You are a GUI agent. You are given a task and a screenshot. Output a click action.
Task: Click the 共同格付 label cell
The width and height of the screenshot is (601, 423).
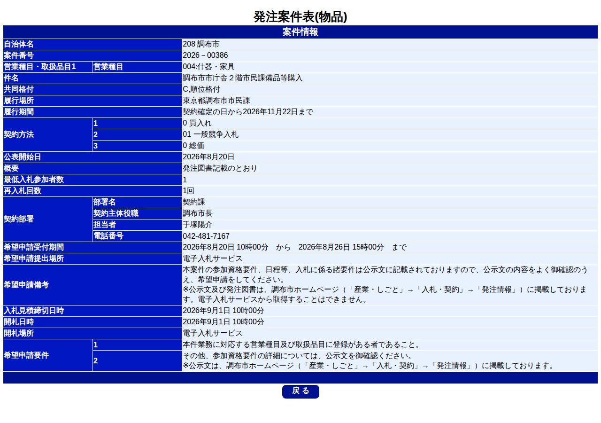click(x=92, y=89)
